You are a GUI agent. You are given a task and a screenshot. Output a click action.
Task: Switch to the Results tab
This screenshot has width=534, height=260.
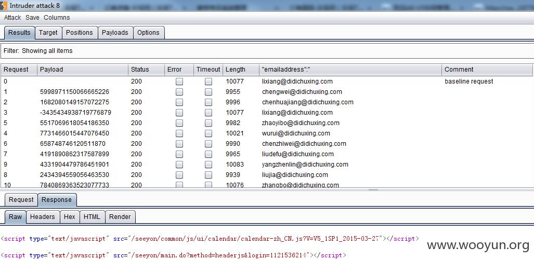pyautogui.click(x=19, y=33)
